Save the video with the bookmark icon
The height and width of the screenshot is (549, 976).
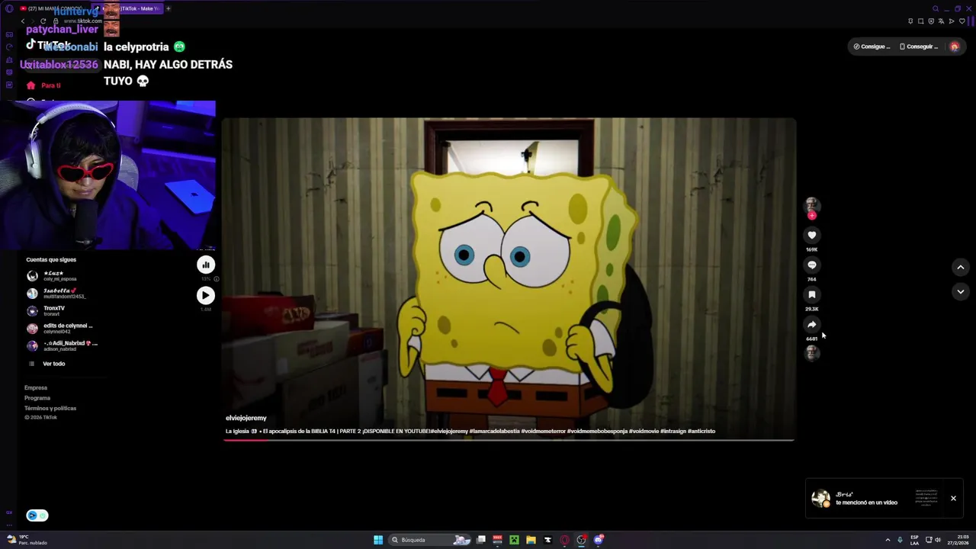[812, 295]
